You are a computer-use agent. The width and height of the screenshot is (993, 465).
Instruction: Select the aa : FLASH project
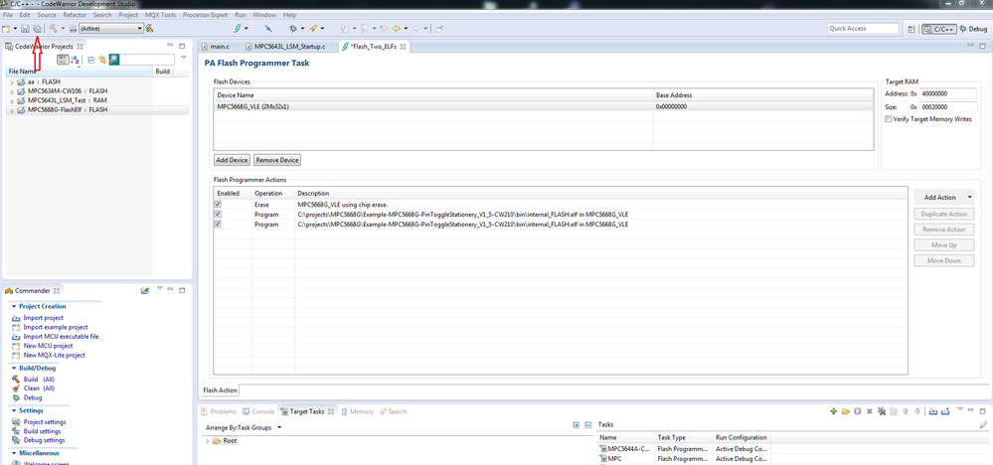pos(45,82)
